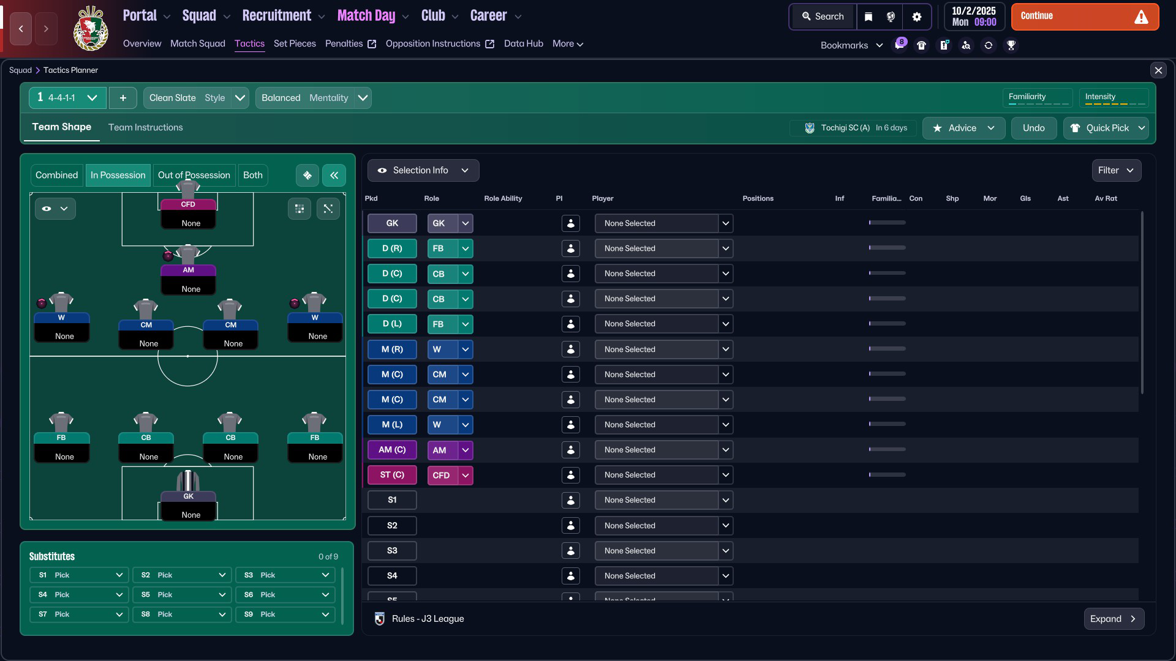Open the S5 Pick substitute dropdown

[x=183, y=595]
